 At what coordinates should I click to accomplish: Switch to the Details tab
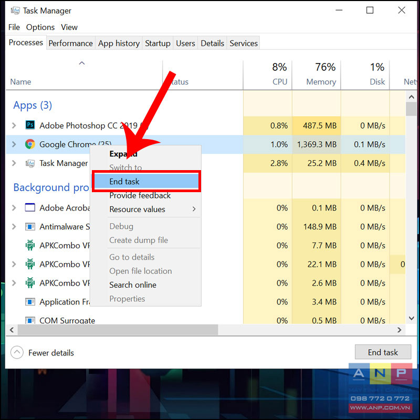click(213, 43)
